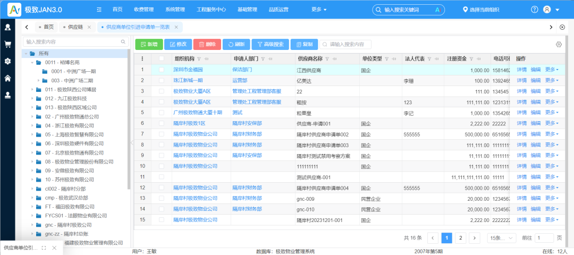Go to previous tabs with left arrow
574x255 pixels.
point(27,27)
